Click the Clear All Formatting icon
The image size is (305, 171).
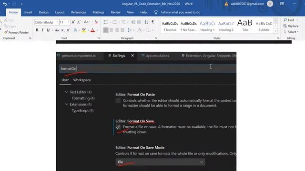96,22
